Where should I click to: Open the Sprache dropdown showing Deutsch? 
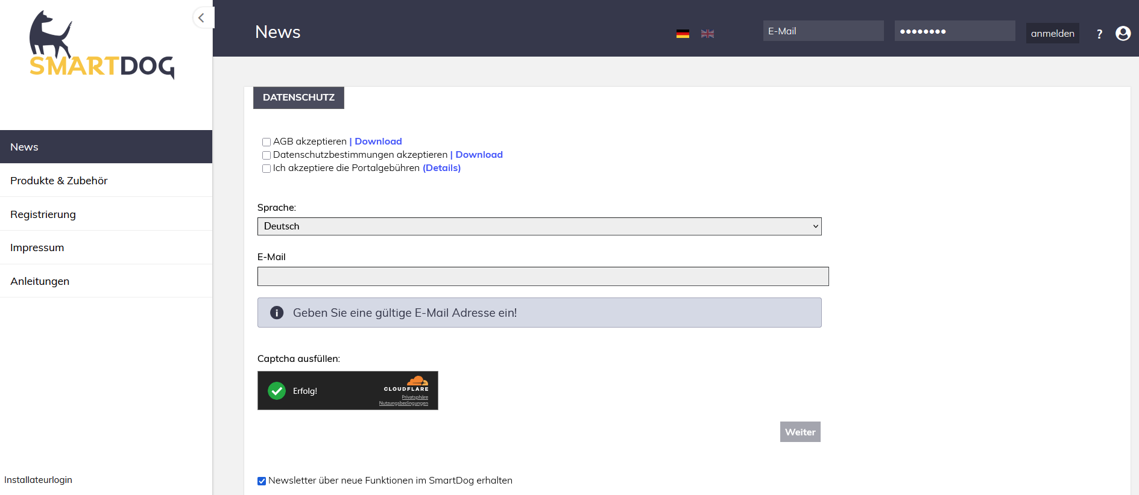pos(539,226)
